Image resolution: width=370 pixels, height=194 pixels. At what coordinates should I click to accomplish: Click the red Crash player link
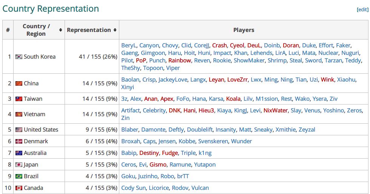[219, 45]
